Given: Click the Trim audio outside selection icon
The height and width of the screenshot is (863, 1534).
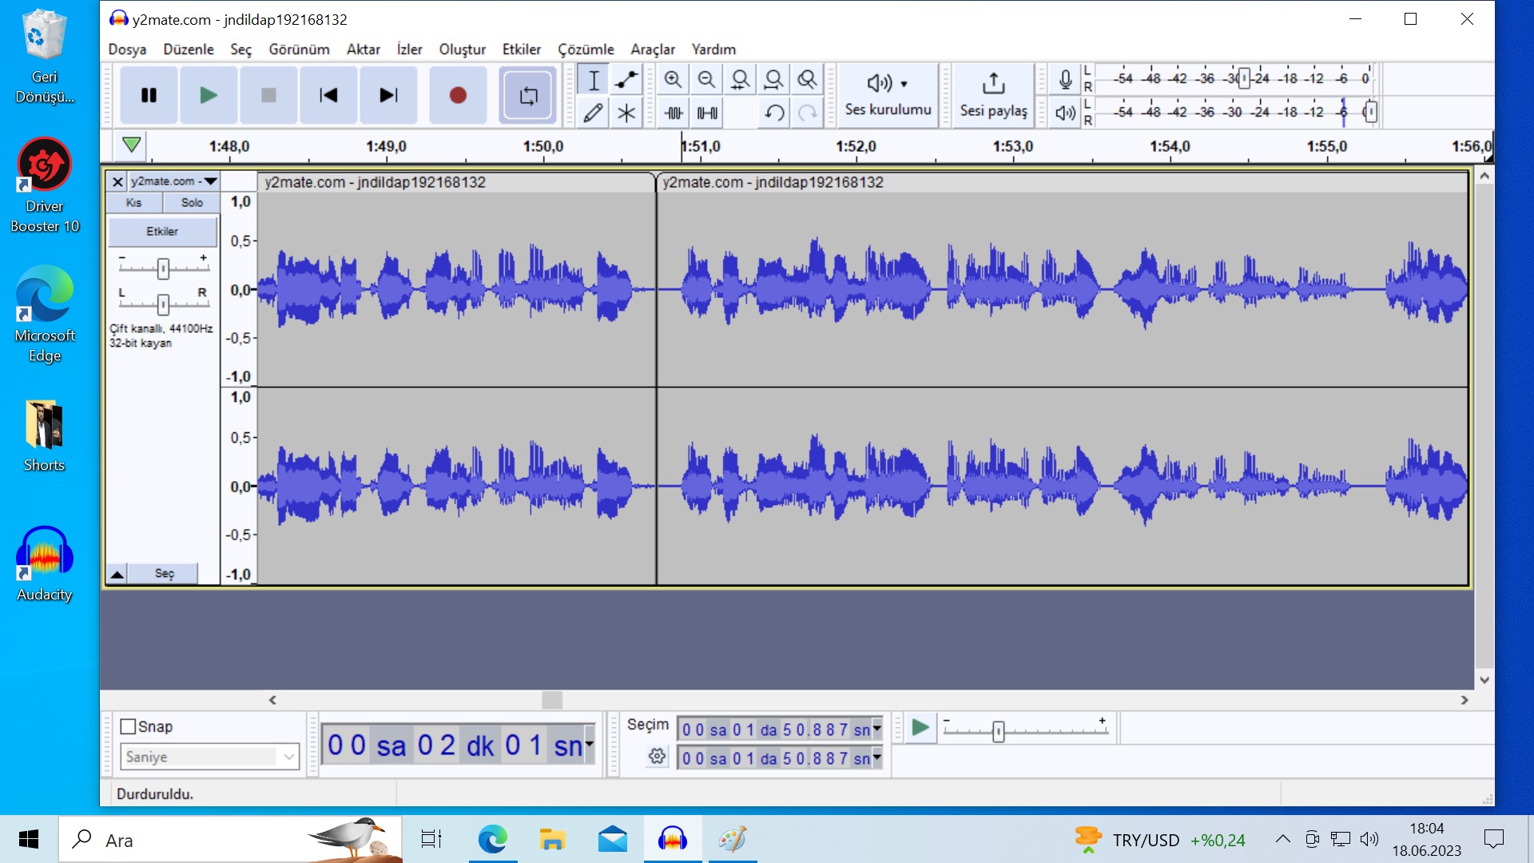Looking at the screenshot, I should (674, 113).
